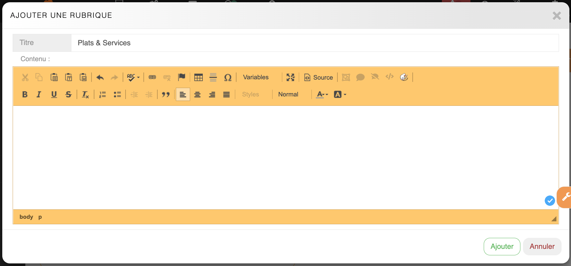Maximize the editor area
Image resolution: width=571 pixels, height=266 pixels.
click(290, 77)
